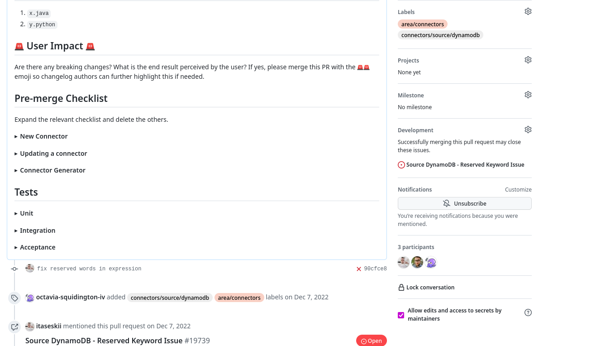
Task: Click the Customize notifications link
Action: pyautogui.click(x=518, y=190)
